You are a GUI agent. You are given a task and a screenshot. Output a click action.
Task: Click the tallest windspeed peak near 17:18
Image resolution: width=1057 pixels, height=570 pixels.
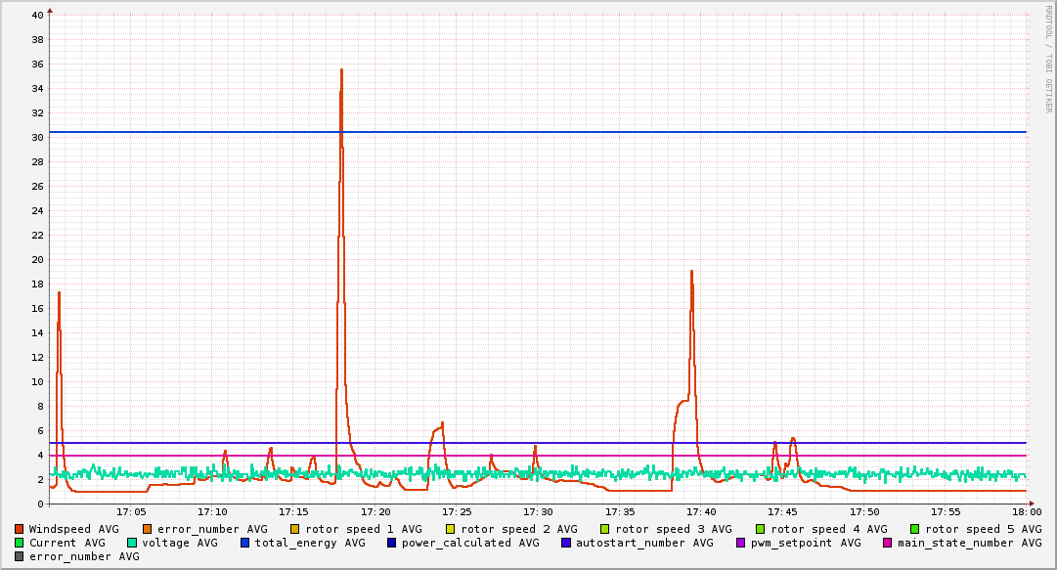pyautogui.click(x=342, y=70)
